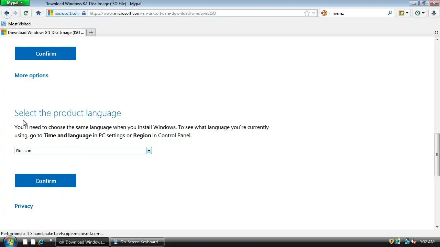Go forward with the browser forward arrow
This screenshot has width=440, height=247.
pos(15,13)
